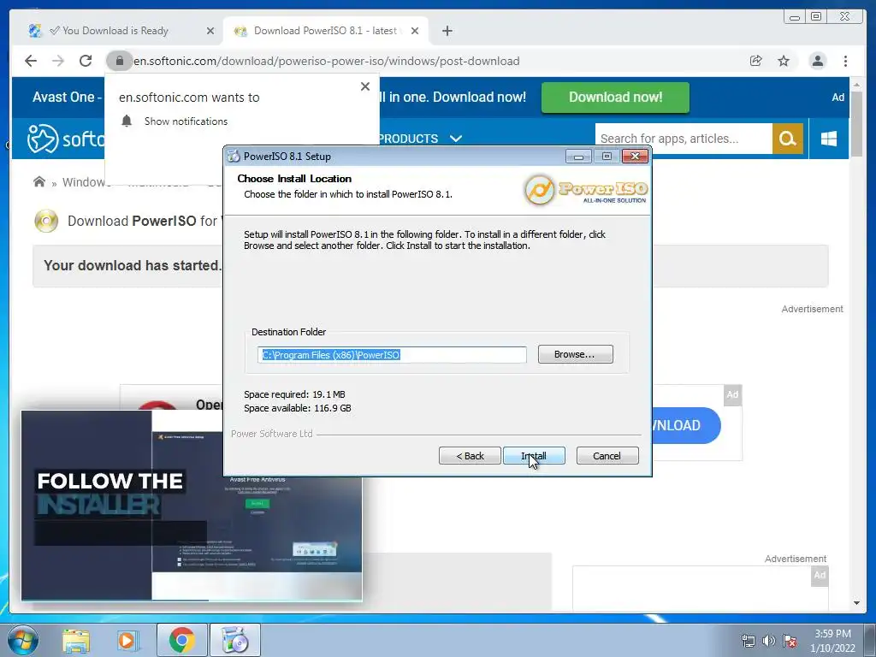Expand the PRODUCTS dropdown menu

pos(420,139)
